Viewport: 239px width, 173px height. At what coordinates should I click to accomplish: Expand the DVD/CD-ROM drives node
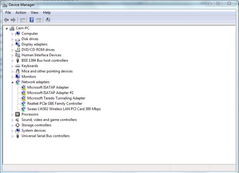point(12,50)
